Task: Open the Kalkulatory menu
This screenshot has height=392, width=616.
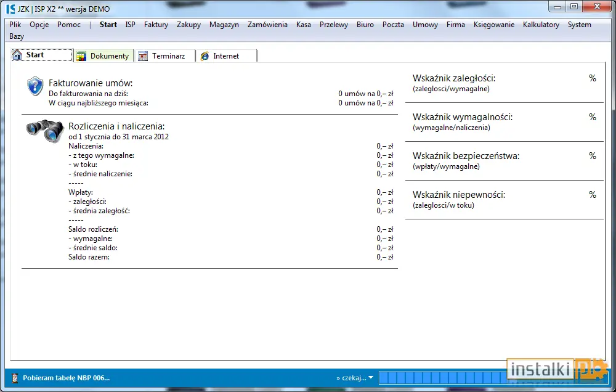Action: coord(541,25)
